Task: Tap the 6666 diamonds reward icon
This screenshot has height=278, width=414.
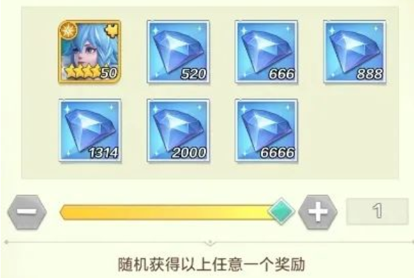Action: [x=267, y=130]
